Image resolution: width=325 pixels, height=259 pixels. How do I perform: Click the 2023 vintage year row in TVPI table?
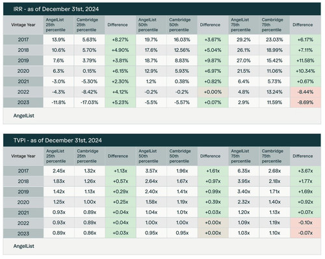point(162,233)
